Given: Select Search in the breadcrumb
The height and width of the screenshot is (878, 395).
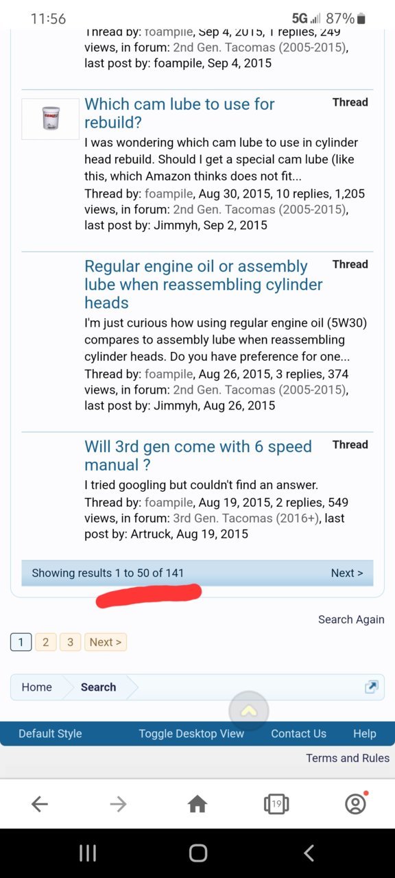Looking at the screenshot, I should [98, 687].
